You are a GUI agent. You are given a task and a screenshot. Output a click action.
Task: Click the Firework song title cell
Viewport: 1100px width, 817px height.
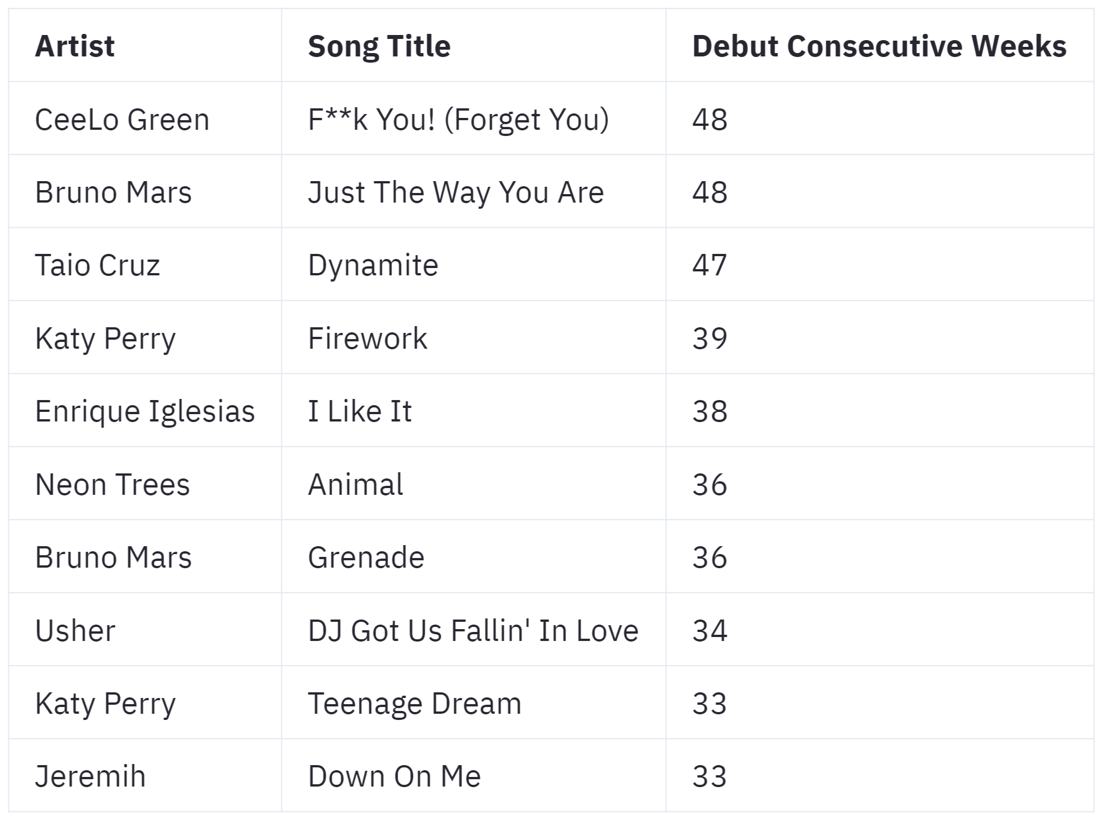[367, 339]
